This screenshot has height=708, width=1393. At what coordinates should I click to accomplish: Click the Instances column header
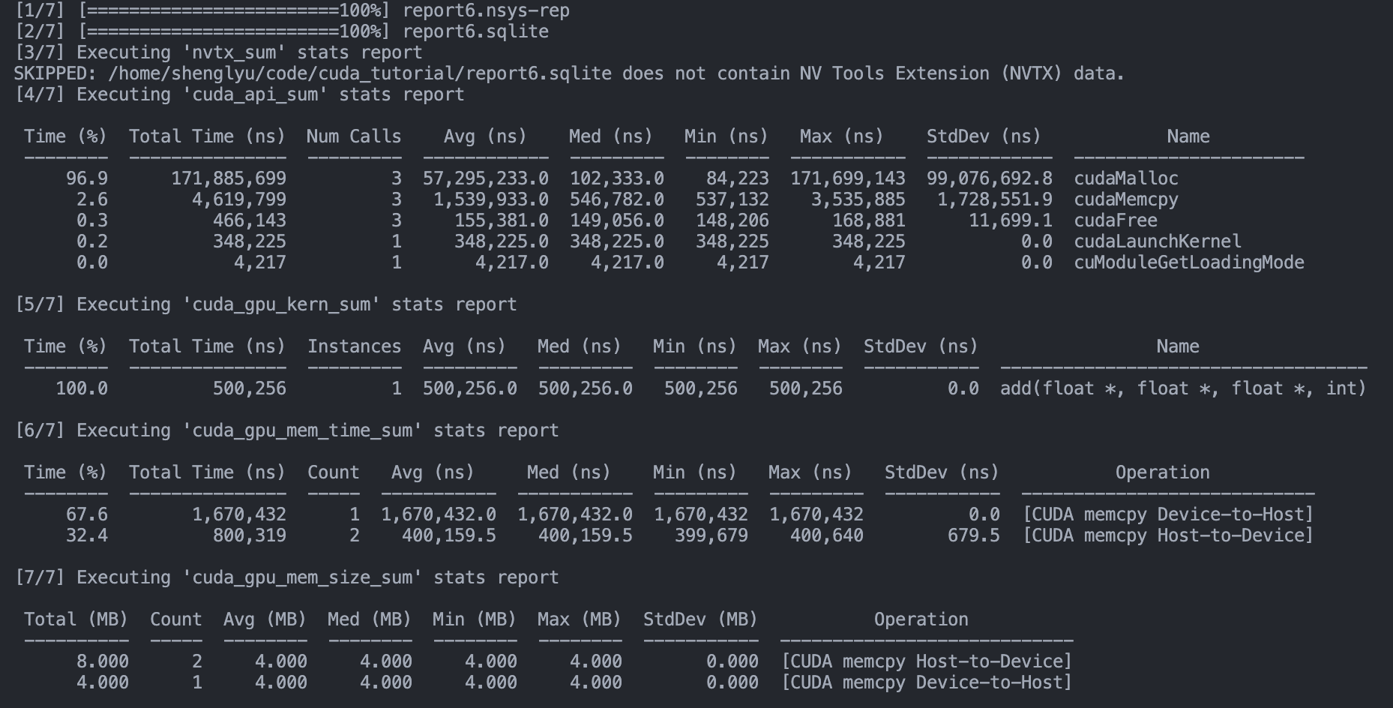point(354,346)
